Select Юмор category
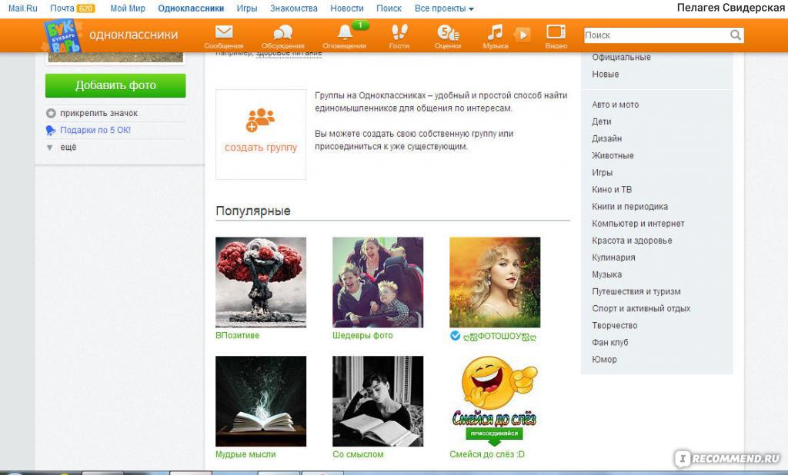The image size is (788, 475). tap(605, 360)
